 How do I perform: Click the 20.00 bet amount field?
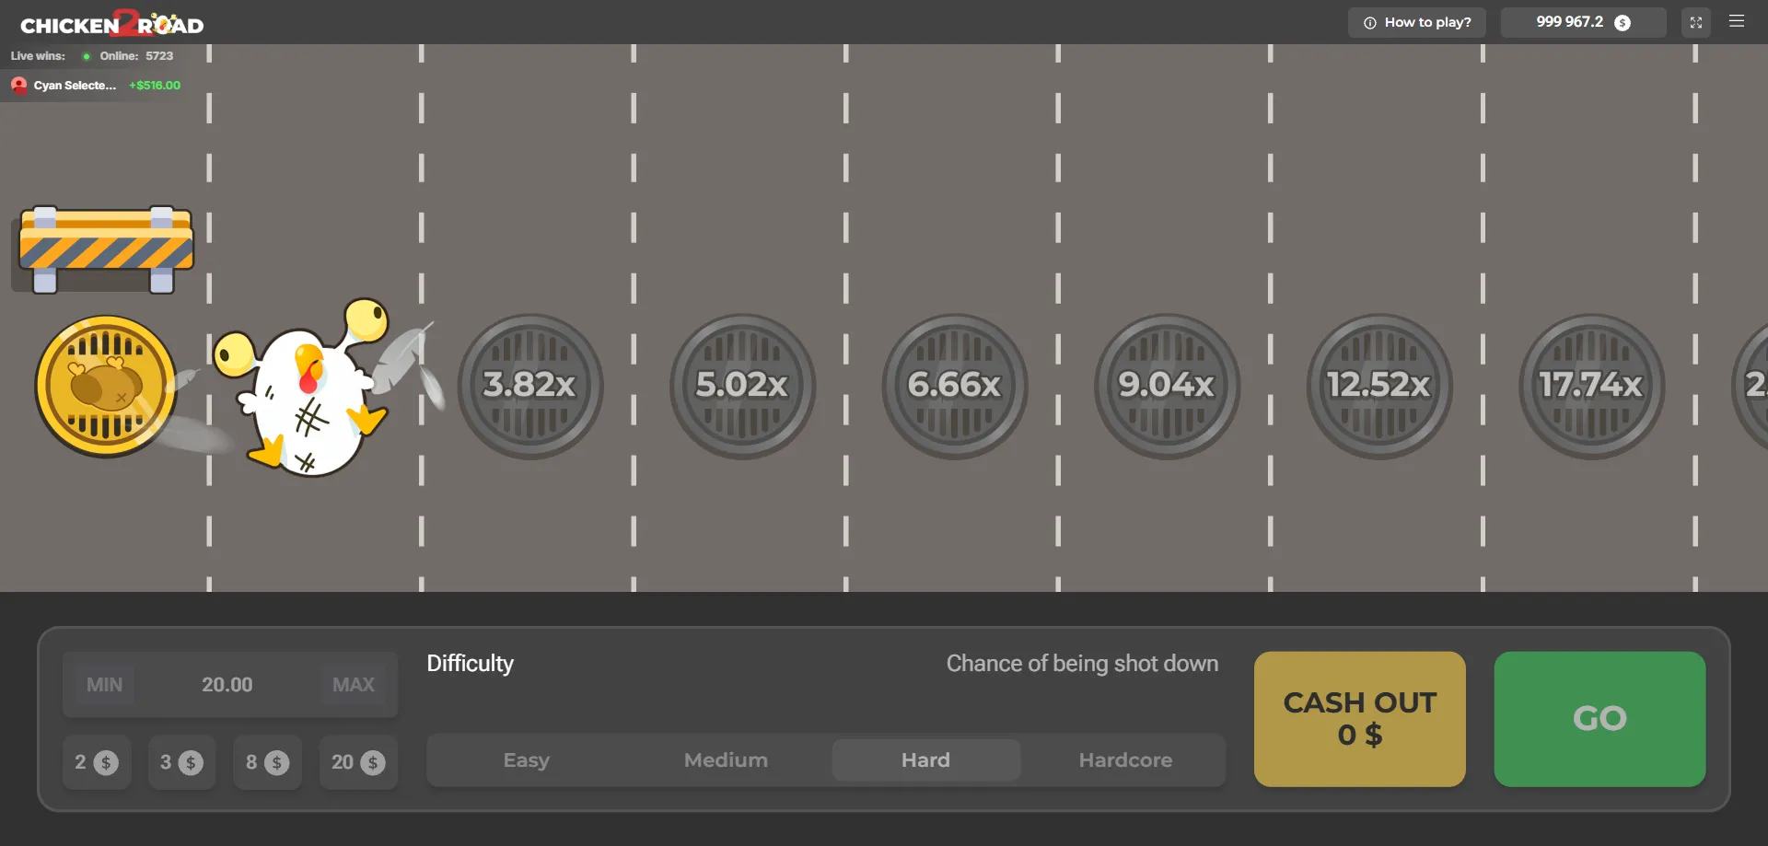click(227, 685)
